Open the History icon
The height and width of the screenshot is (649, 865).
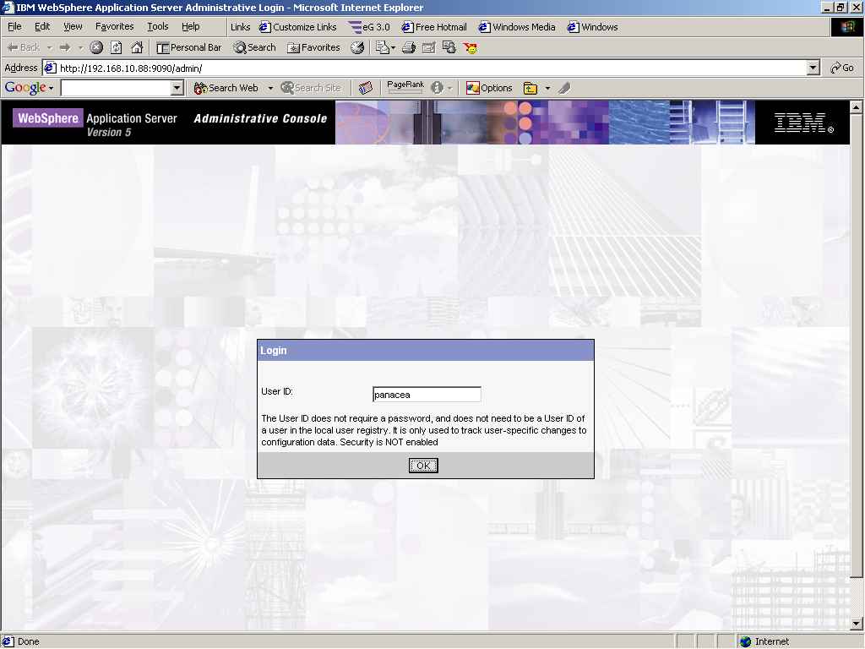click(x=357, y=47)
